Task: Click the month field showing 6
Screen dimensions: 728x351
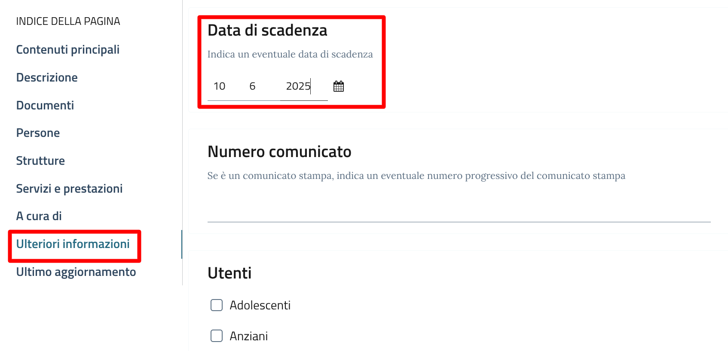Action: coord(253,86)
